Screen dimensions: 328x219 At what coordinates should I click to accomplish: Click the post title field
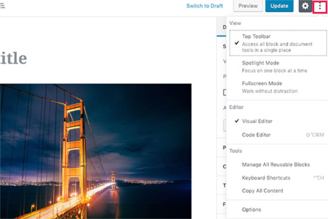(14, 59)
